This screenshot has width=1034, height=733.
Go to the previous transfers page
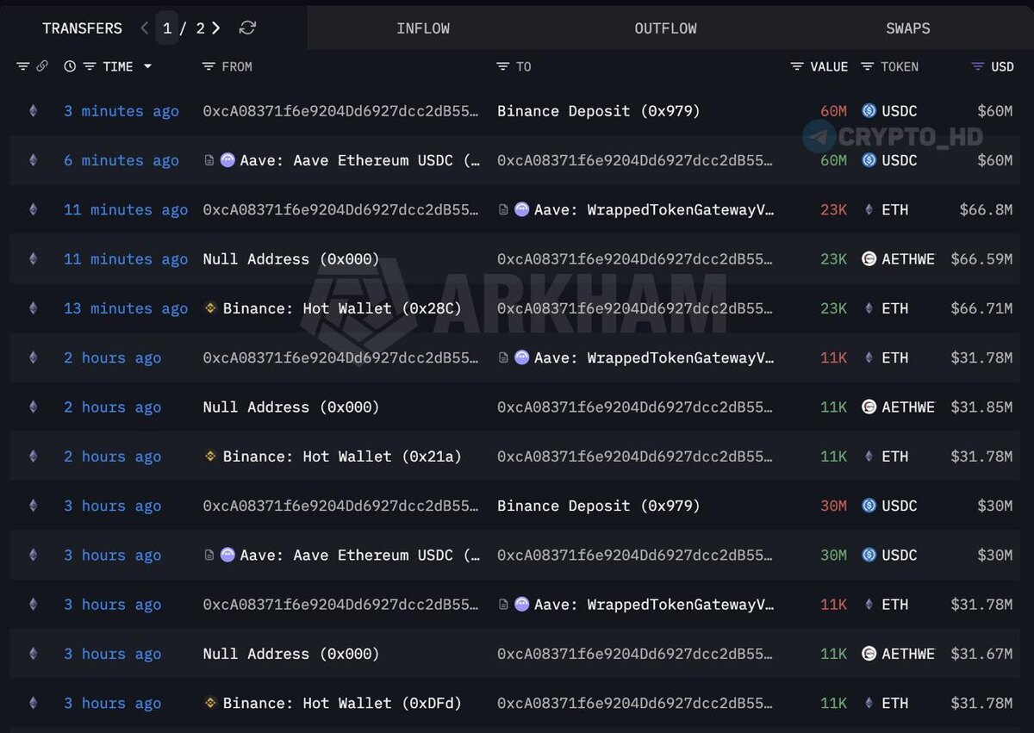click(x=144, y=28)
